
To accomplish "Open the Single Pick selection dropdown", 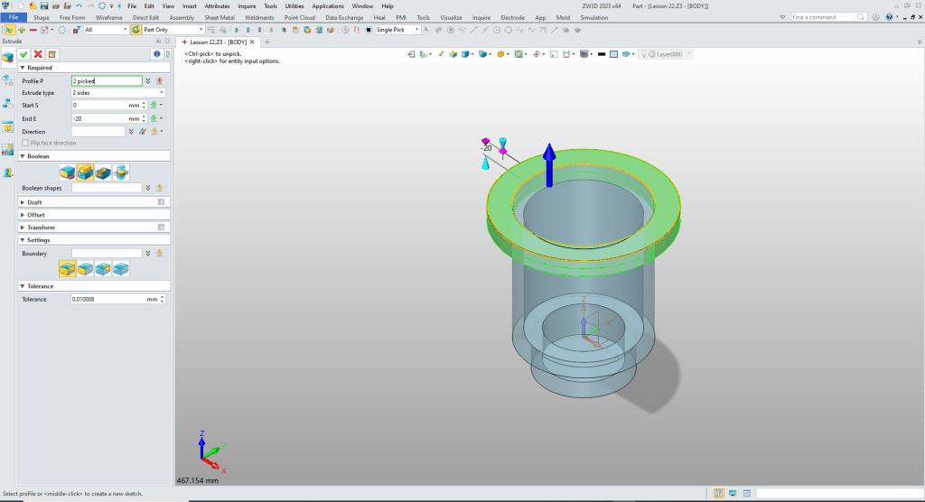I will click(x=397, y=30).
